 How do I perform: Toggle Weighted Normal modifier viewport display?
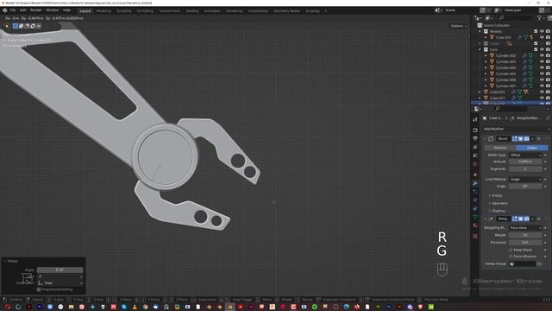(521, 219)
